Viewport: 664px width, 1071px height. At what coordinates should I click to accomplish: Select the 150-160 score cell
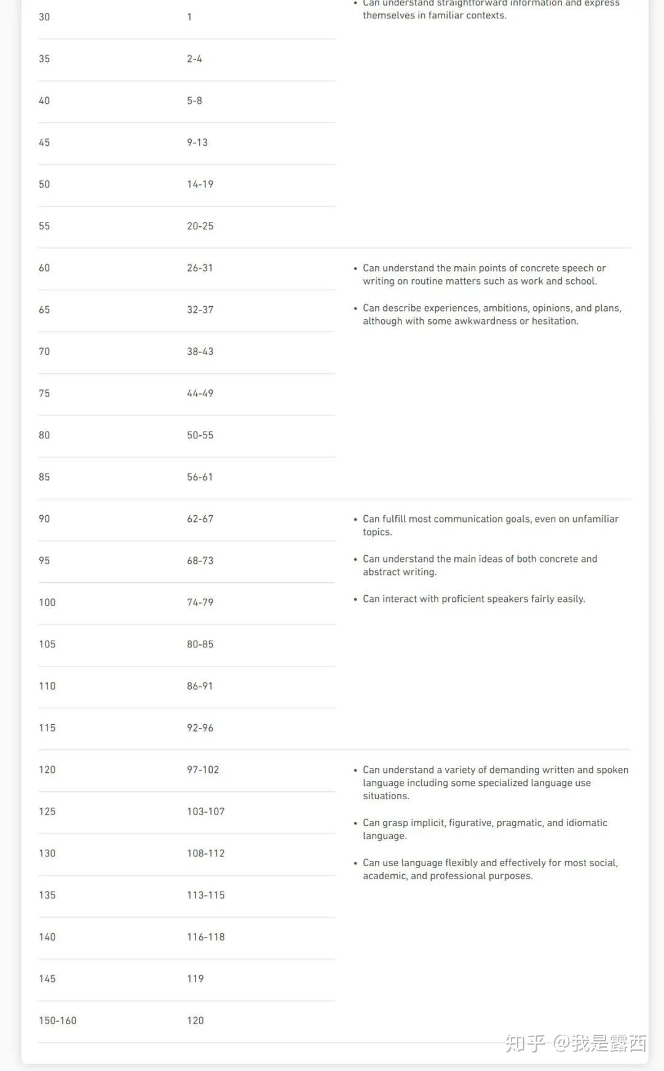57,1021
